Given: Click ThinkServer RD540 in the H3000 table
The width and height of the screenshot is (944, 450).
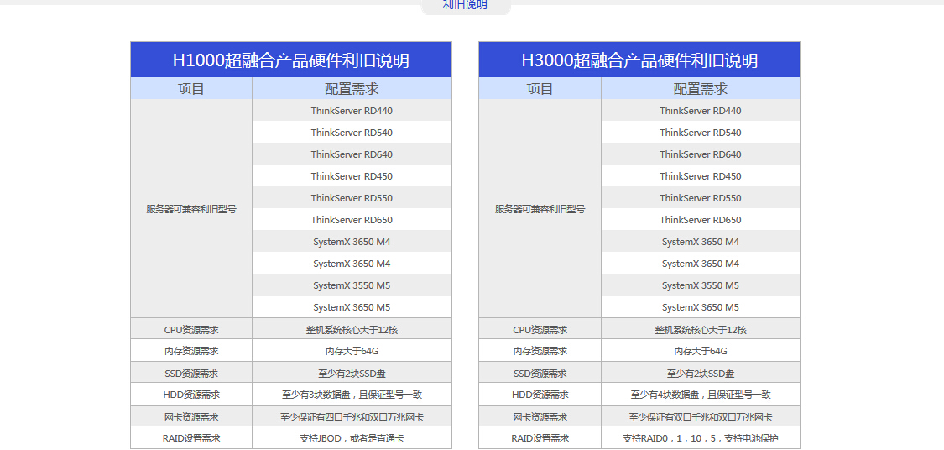Looking at the screenshot, I should [700, 133].
